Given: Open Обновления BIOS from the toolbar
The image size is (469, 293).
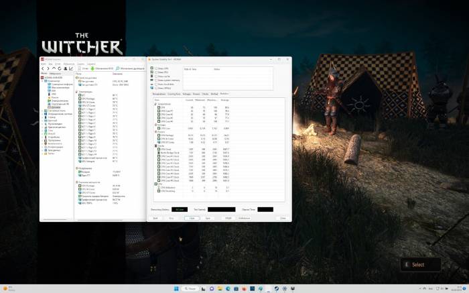Looking at the screenshot, I should pyautogui.click(x=103, y=68).
